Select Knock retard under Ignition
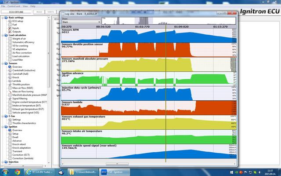This screenshot has width=281, height=176. point(19,144)
